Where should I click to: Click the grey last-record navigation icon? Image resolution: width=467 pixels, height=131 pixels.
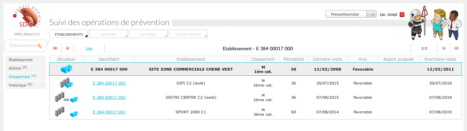tap(456, 48)
